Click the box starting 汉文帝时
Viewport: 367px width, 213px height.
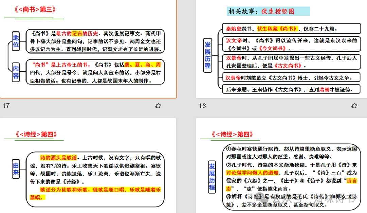pos(292,44)
